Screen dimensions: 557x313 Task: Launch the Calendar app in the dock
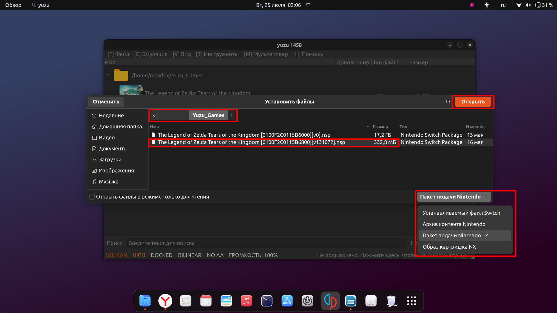tap(206, 301)
